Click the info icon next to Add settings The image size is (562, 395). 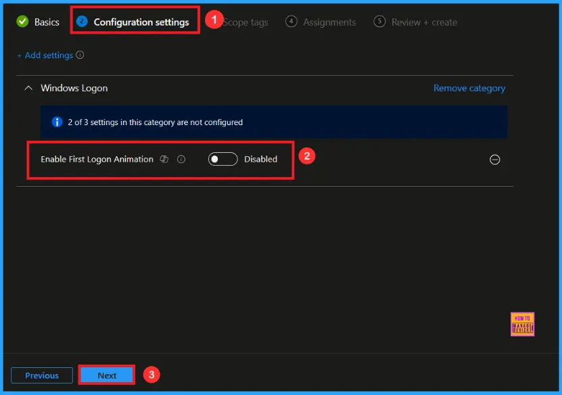[x=80, y=55]
